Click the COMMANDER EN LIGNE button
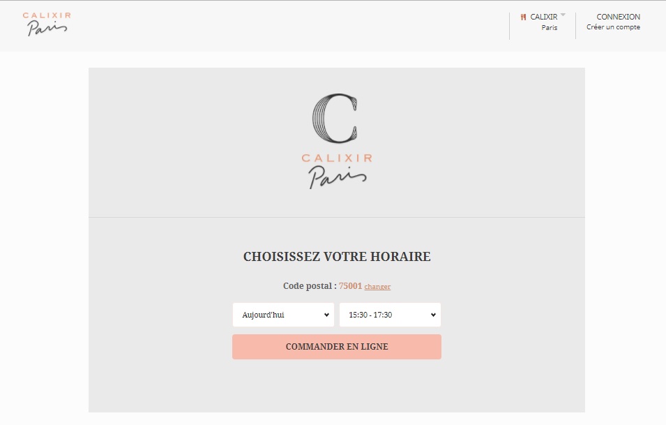This screenshot has height=425, width=666. [337, 347]
